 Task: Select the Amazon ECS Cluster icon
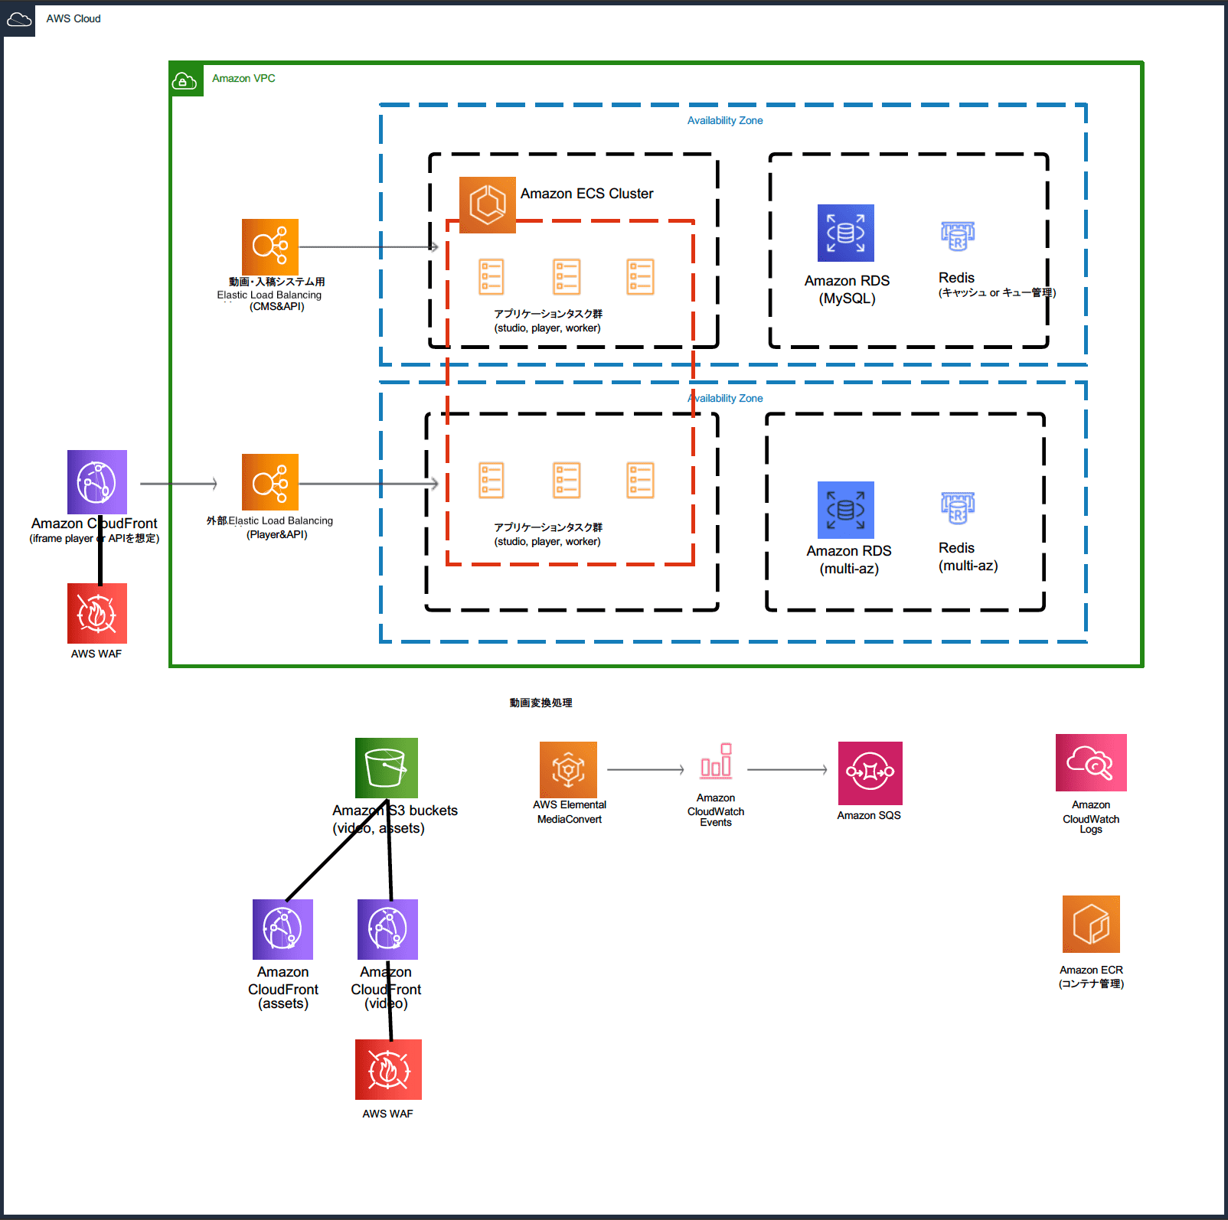pyautogui.click(x=488, y=205)
